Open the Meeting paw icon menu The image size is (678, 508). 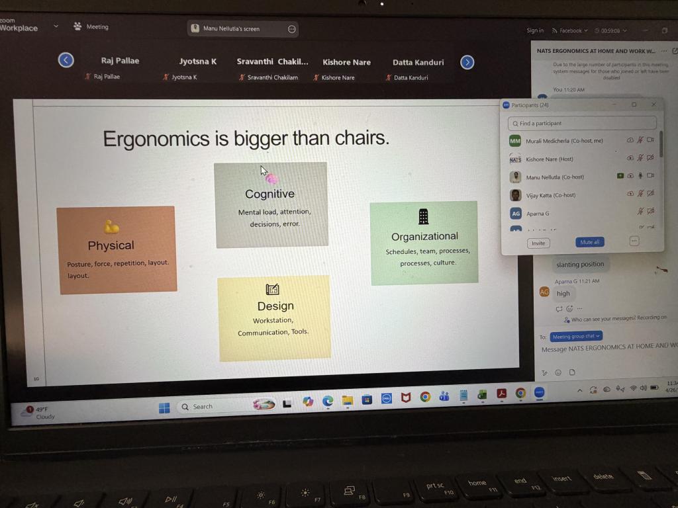[x=77, y=26]
